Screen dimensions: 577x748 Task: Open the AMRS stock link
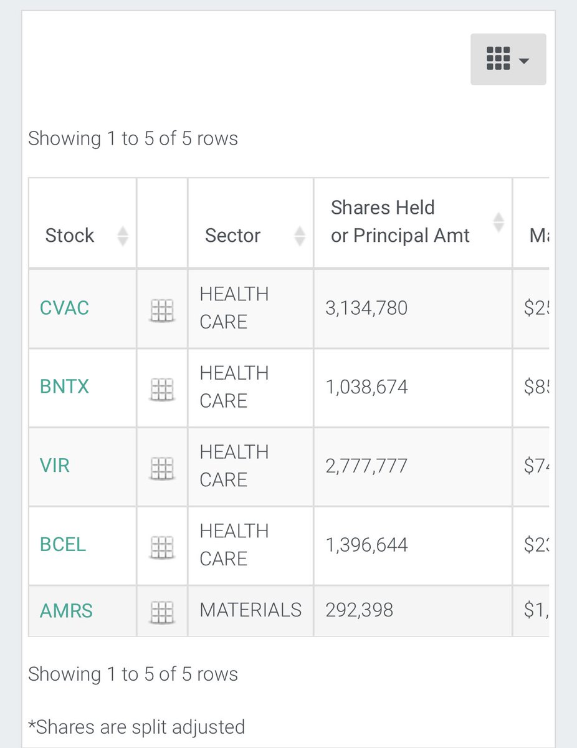point(66,610)
